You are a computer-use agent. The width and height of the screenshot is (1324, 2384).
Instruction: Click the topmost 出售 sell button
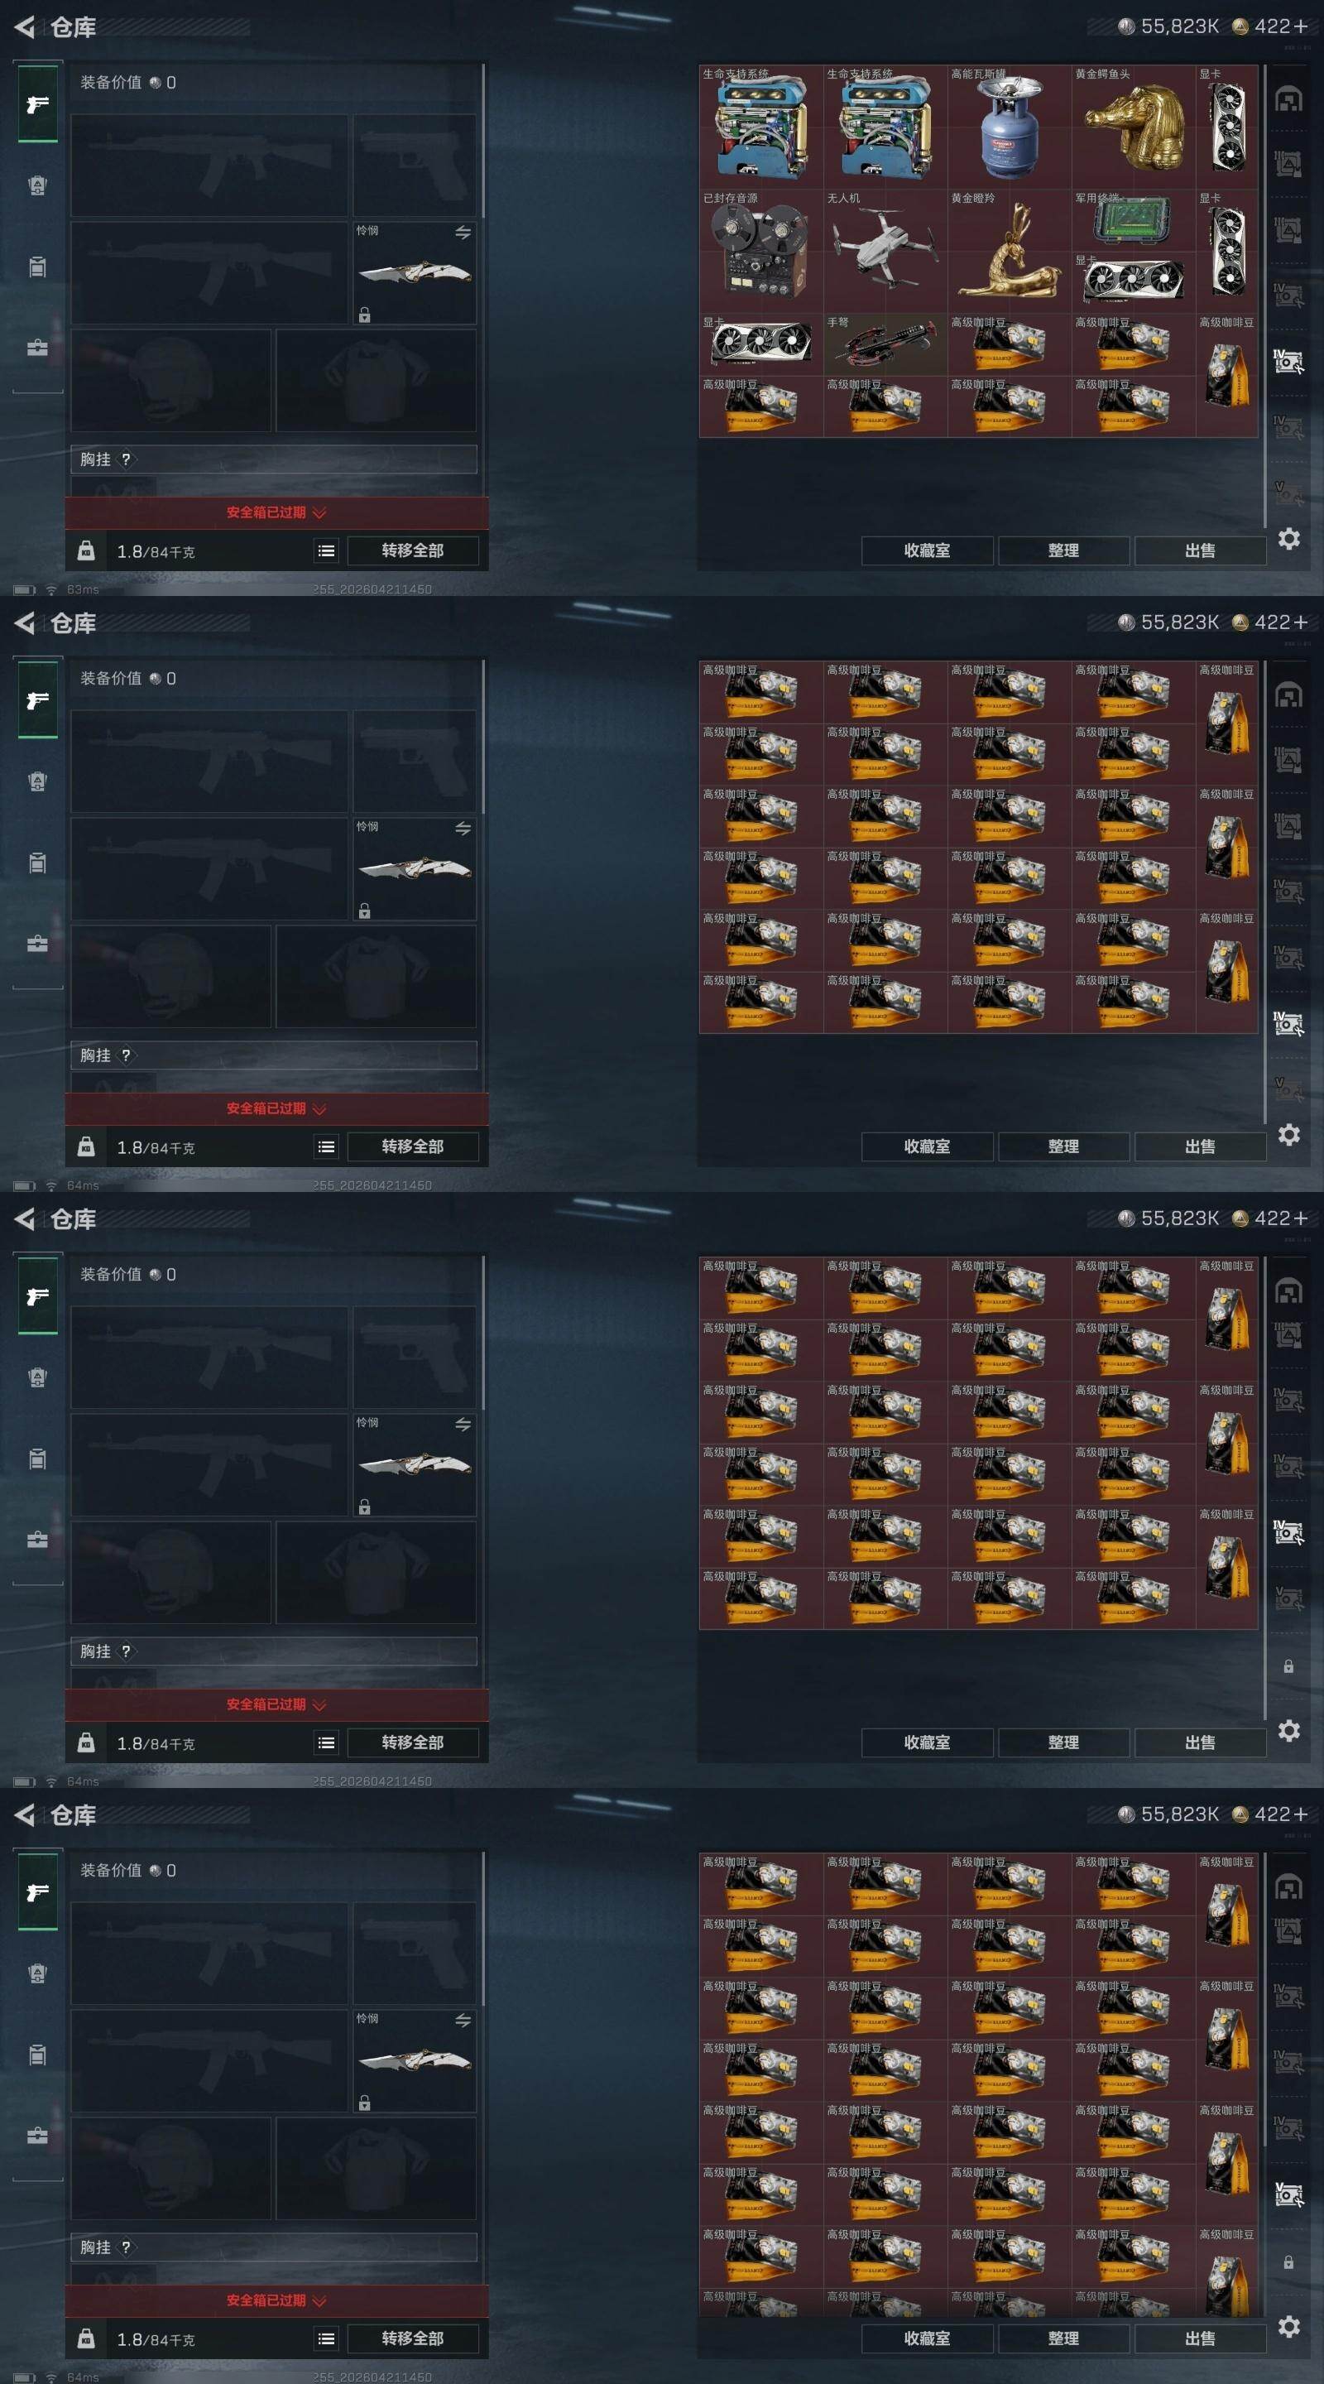point(1200,550)
